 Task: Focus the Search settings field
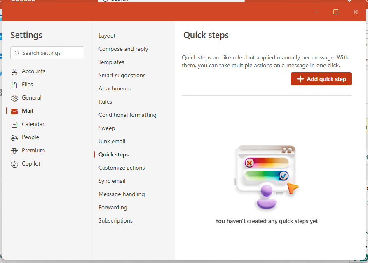47,53
